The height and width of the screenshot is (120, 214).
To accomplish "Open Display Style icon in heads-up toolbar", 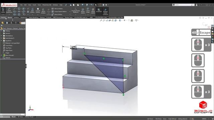I will click(120, 20).
